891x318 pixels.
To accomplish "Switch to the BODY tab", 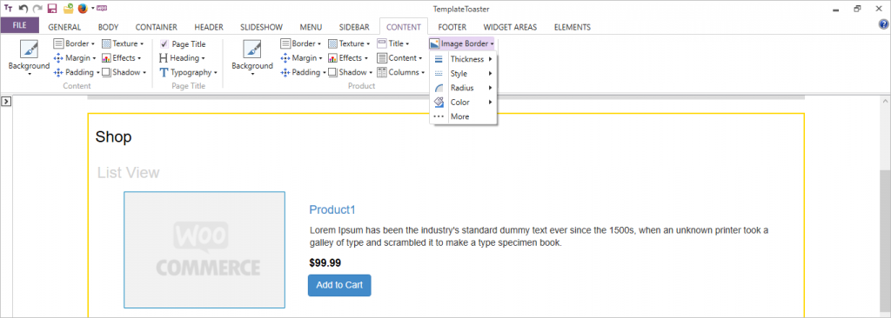I will pos(108,27).
